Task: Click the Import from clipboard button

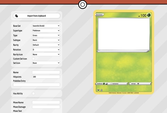Action: 36,16
